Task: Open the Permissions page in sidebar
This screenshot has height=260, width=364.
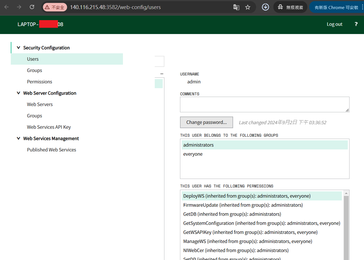Action: (39, 82)
